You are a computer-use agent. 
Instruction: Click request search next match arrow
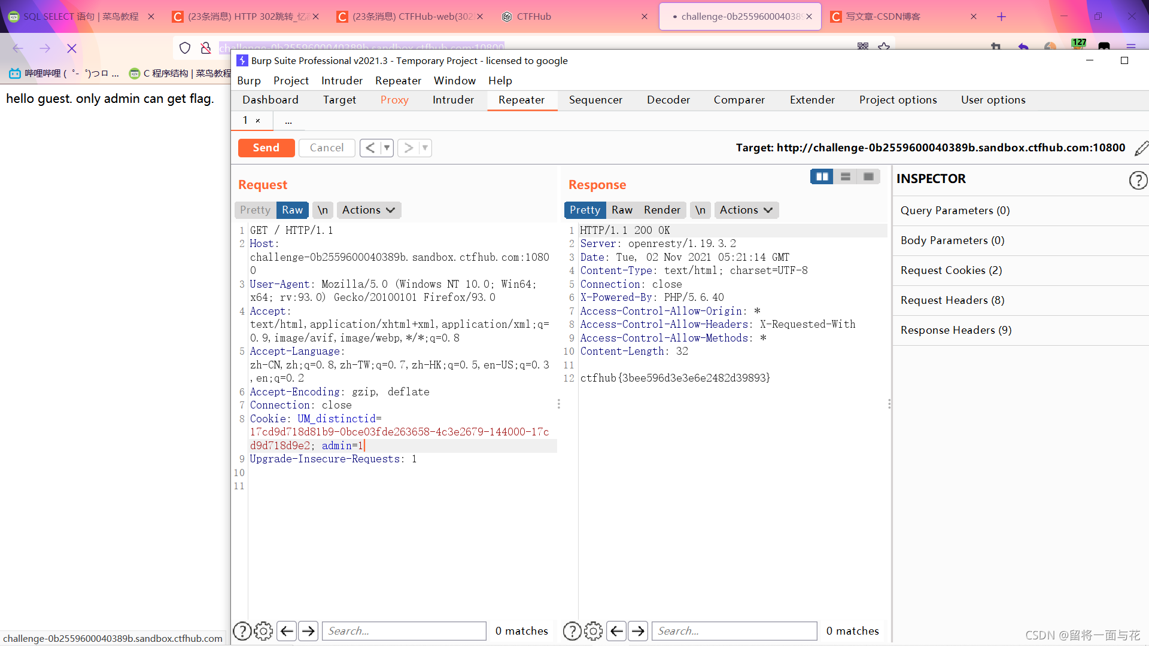(308, 631)
